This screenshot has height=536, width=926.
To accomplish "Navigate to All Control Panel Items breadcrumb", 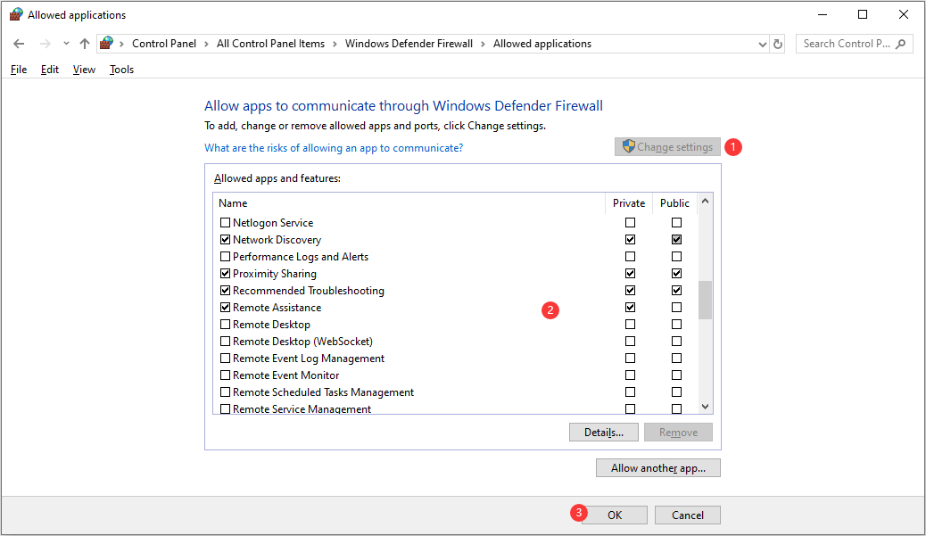I will tap(270, 44).
